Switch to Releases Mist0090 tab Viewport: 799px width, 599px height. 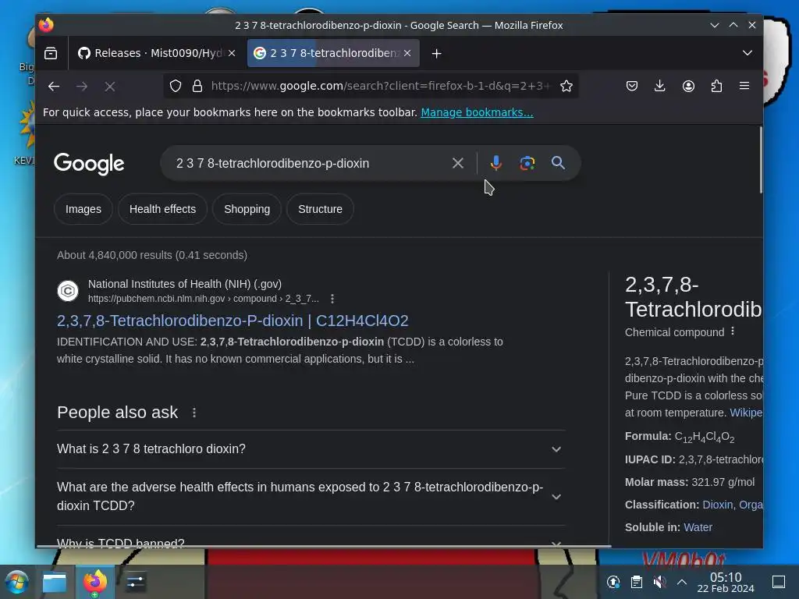click(156, 53)
